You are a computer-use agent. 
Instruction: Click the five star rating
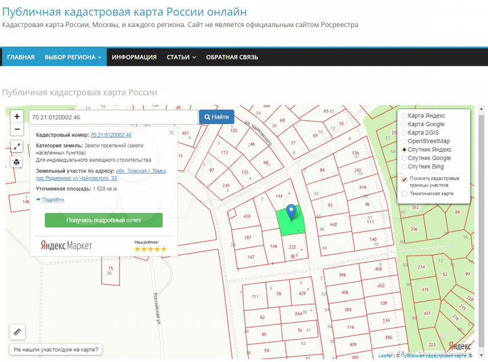[x=150, y=249]
